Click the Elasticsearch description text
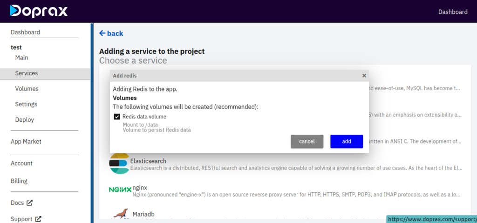The width and height of the screenshot is (477, 223). tap(296, 168)
